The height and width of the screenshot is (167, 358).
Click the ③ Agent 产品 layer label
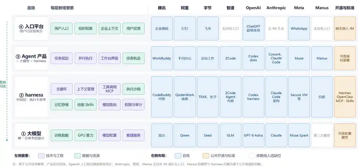31,58
